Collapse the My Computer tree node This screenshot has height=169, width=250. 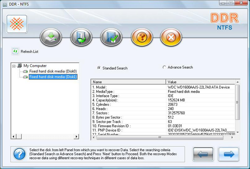pos(14,66)
